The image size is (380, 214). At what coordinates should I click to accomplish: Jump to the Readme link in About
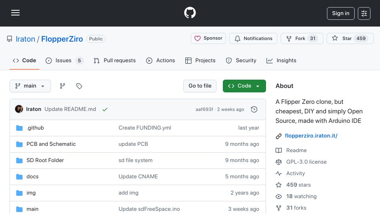[x=296, y=151]
